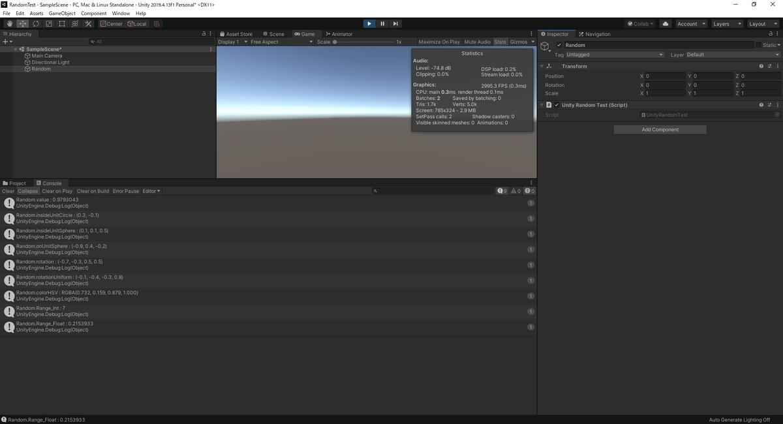Select the Rect tool

pos(61,24)
